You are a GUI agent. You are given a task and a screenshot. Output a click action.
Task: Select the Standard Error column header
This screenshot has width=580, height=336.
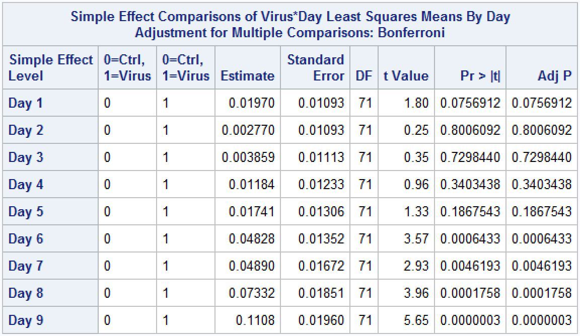pos(315,68)
